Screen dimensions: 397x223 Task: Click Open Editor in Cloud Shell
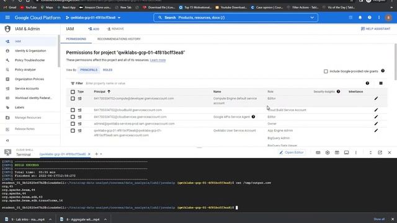pyautogui.click(x=292, y=152)
